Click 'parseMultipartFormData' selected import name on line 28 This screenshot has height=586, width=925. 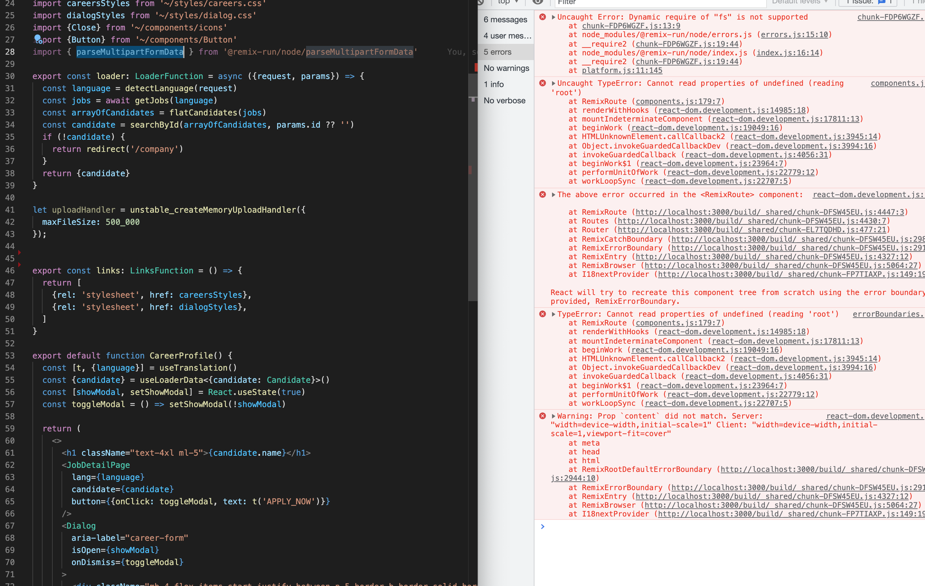click(130, 52)
